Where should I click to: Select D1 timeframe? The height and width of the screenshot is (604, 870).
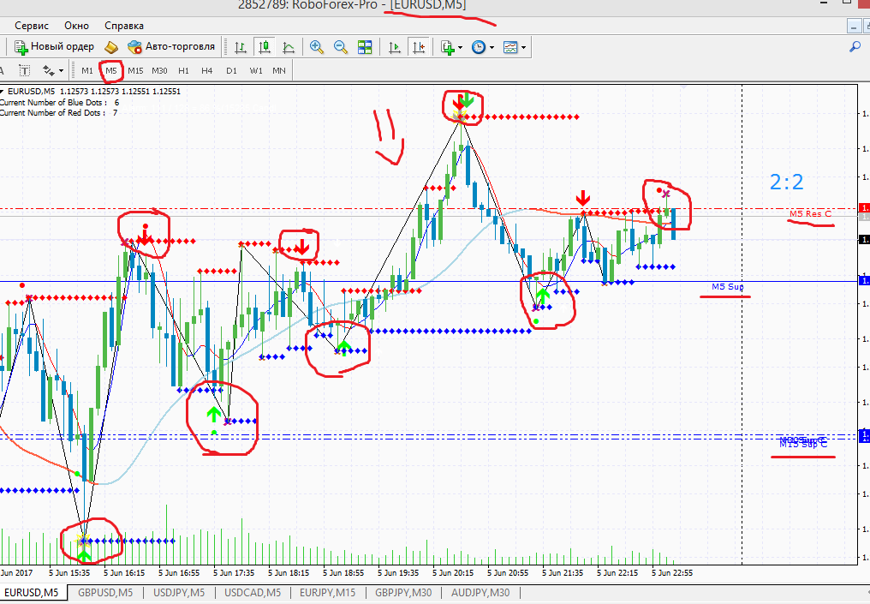click(231, 70)
